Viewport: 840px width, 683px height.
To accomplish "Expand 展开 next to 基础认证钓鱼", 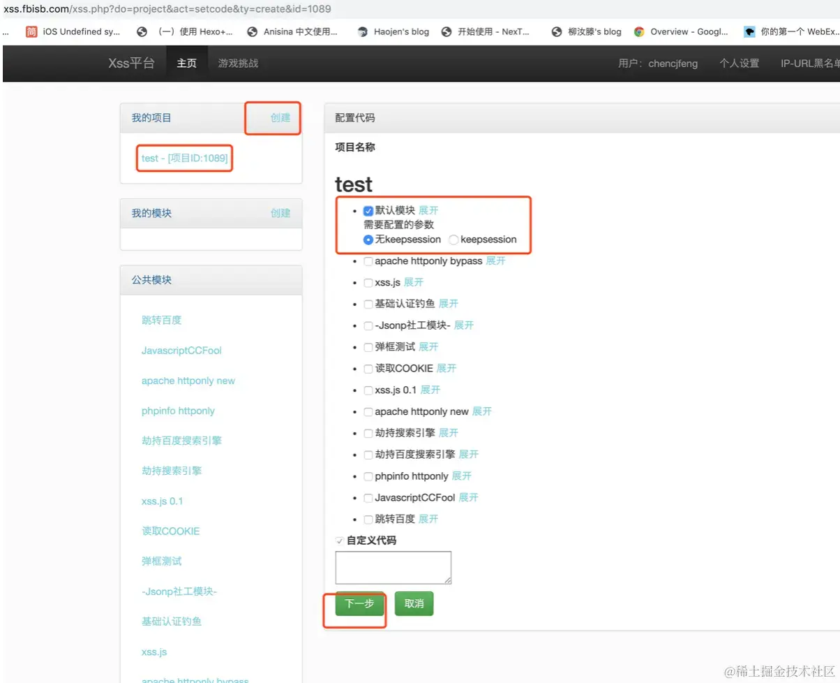I will [x=449, y=304].
